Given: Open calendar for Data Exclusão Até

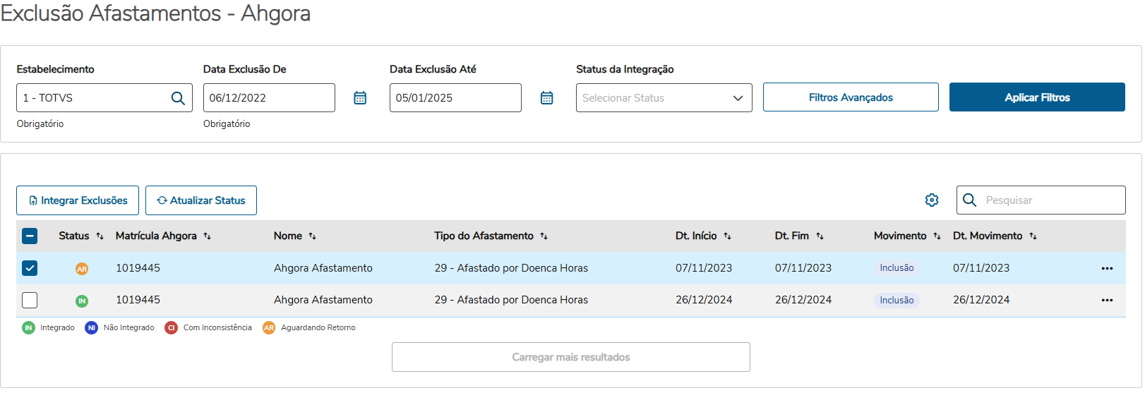Looking at the screenshot, I should pyautogui.click(x=546, y=98).
